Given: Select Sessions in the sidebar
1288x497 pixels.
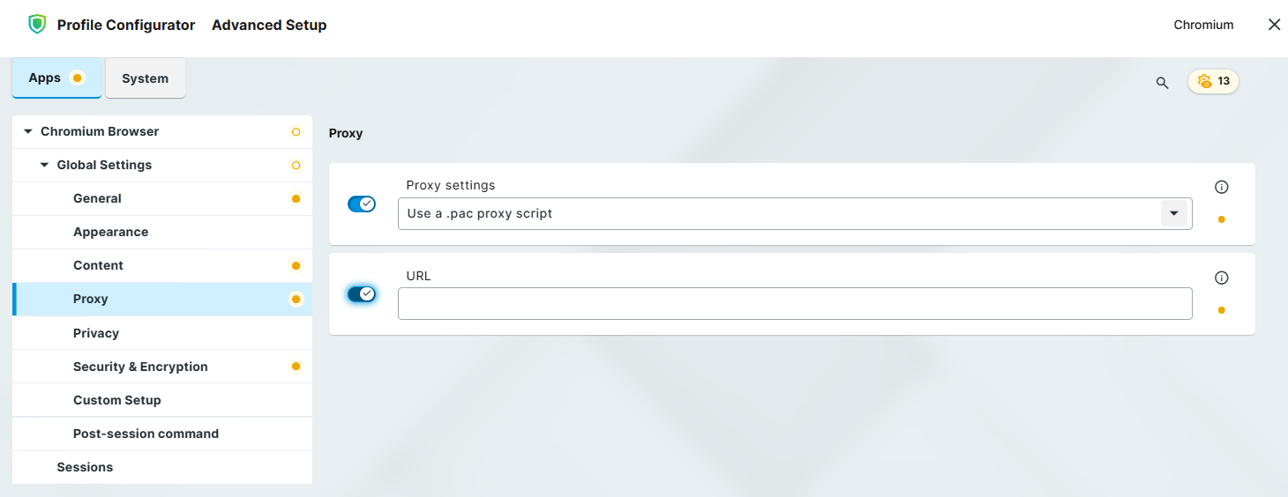Looking at the screenshot, I should coord(85,467).
